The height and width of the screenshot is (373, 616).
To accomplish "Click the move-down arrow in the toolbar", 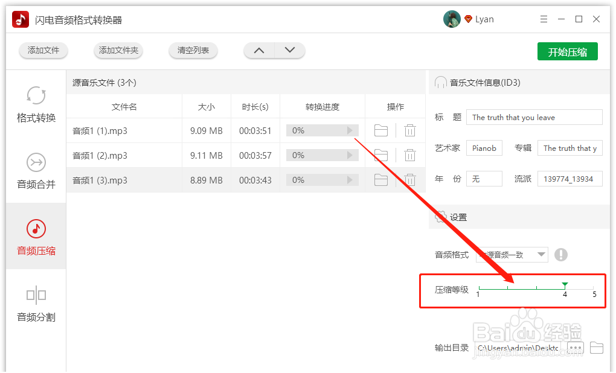I will click(x=290, y=51).
